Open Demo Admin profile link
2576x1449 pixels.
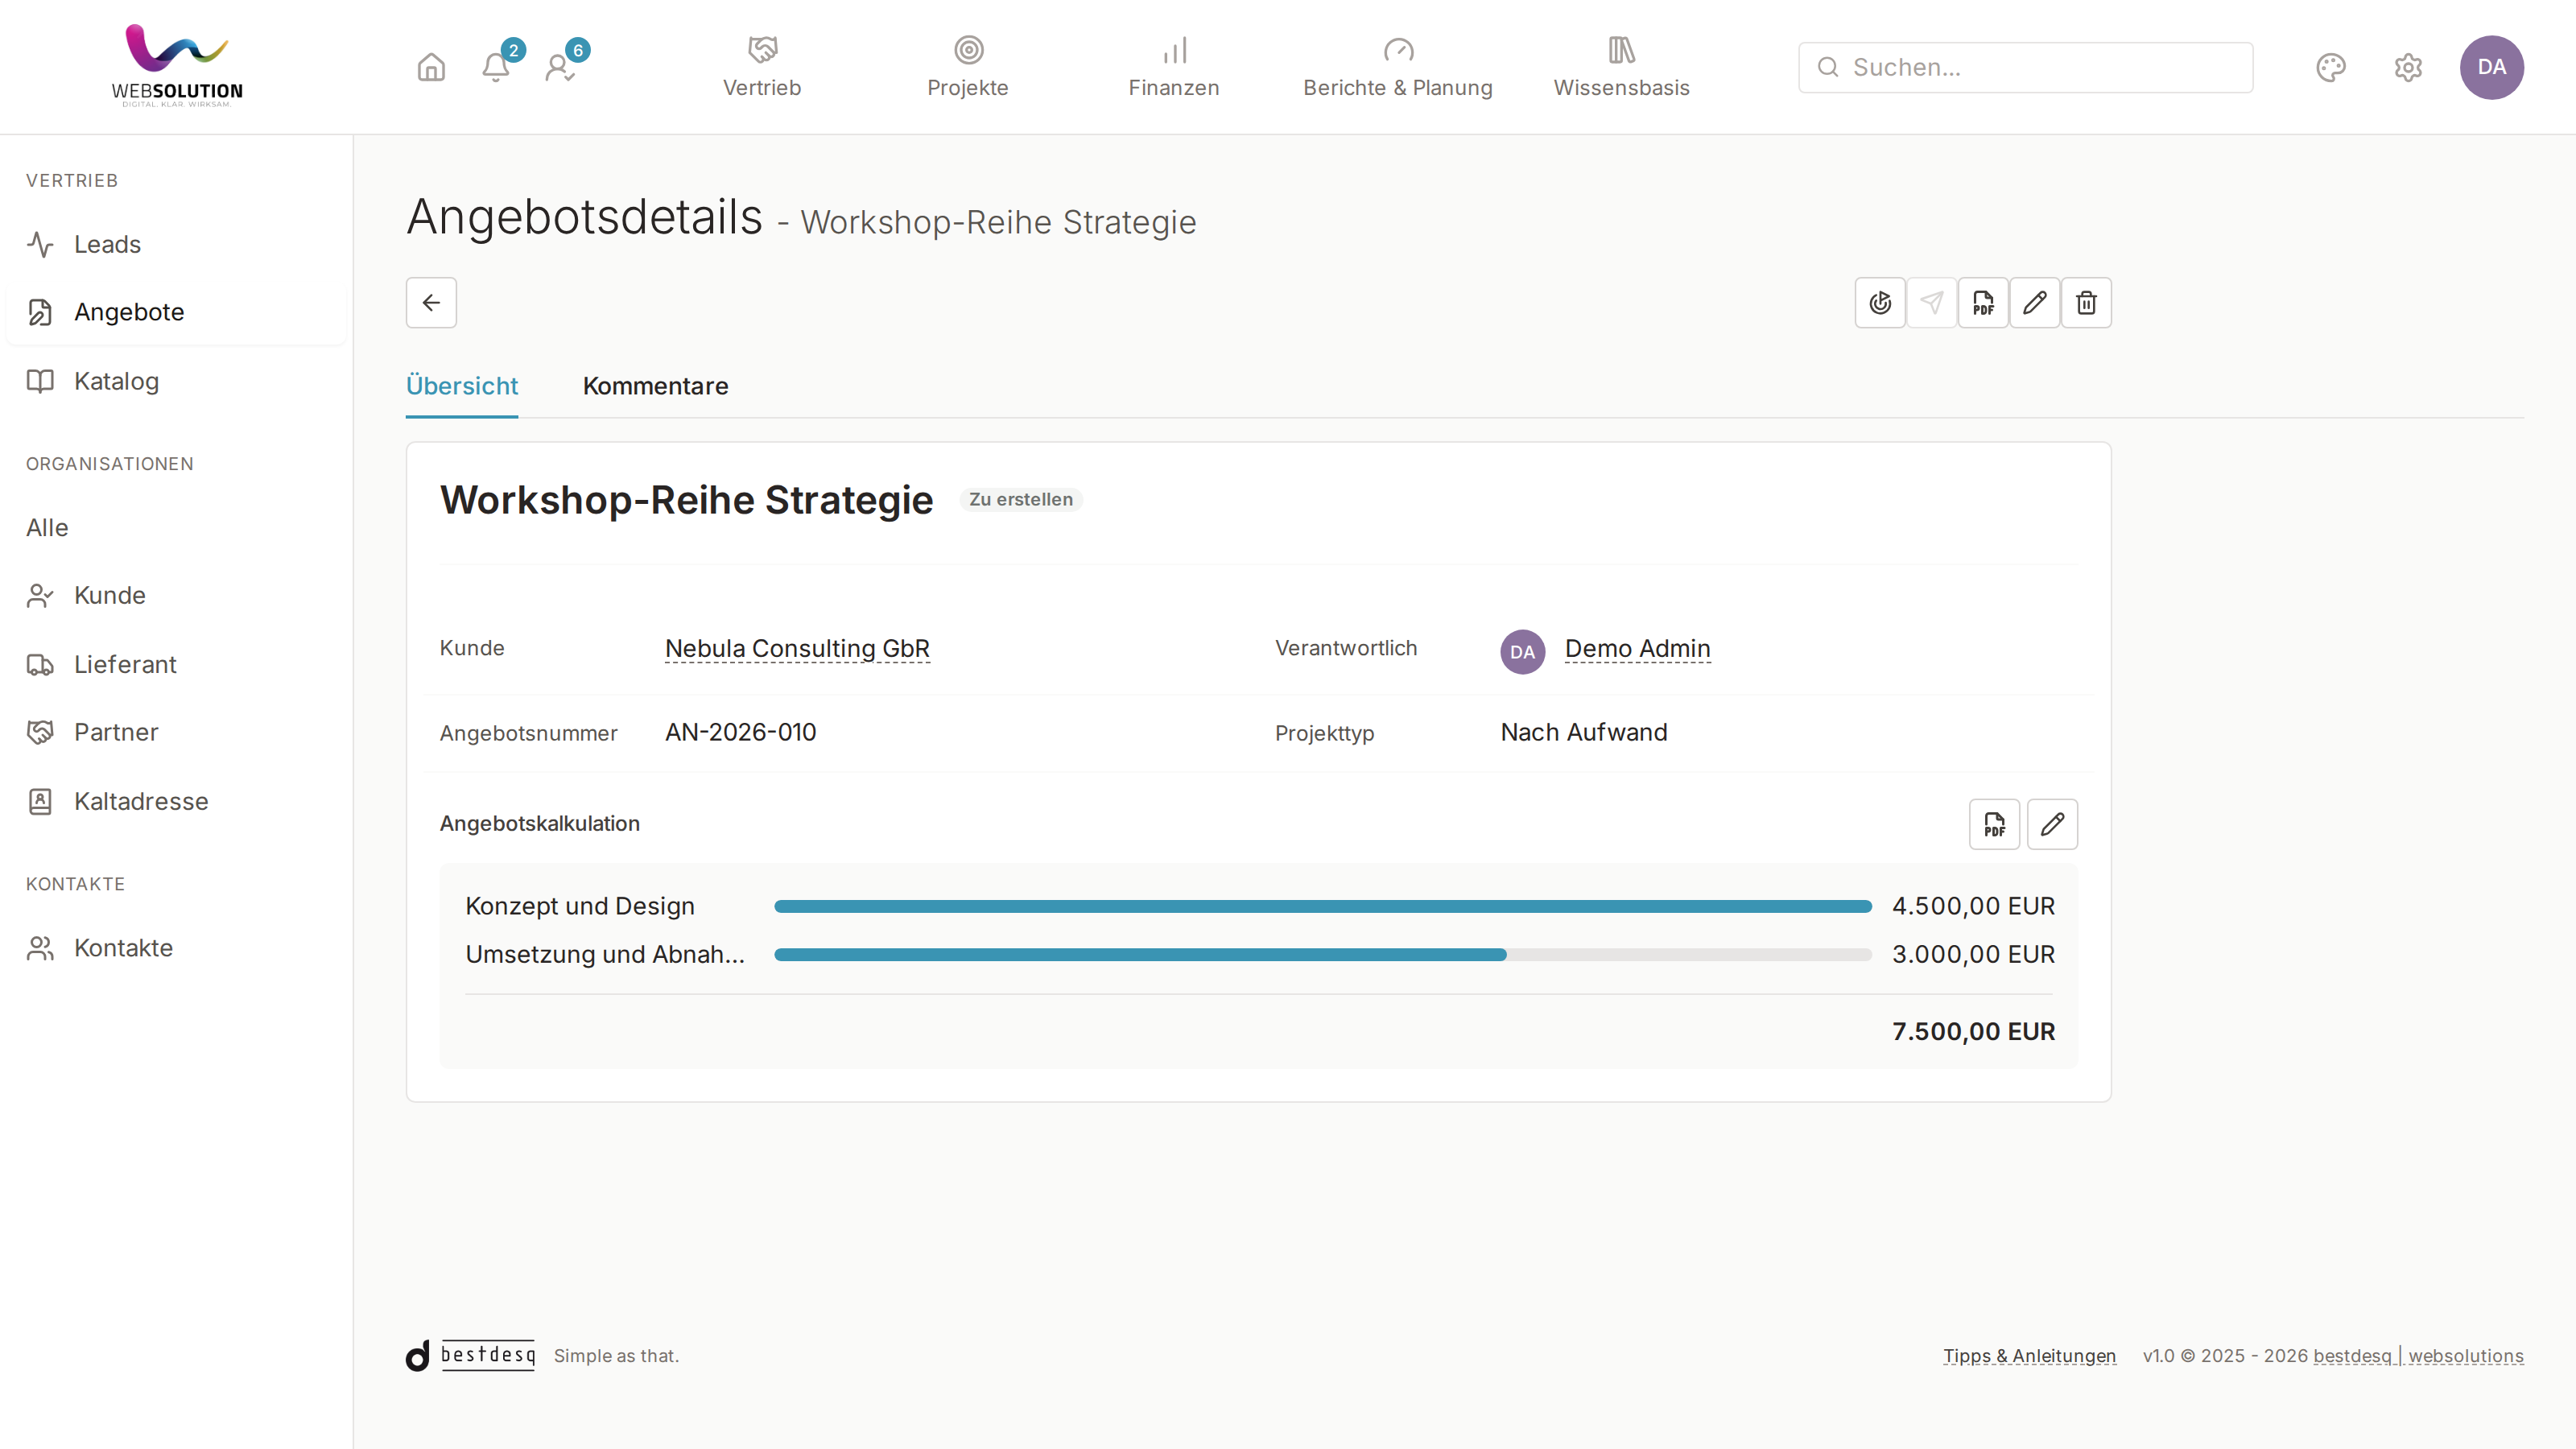click(x=1637, y=648)
